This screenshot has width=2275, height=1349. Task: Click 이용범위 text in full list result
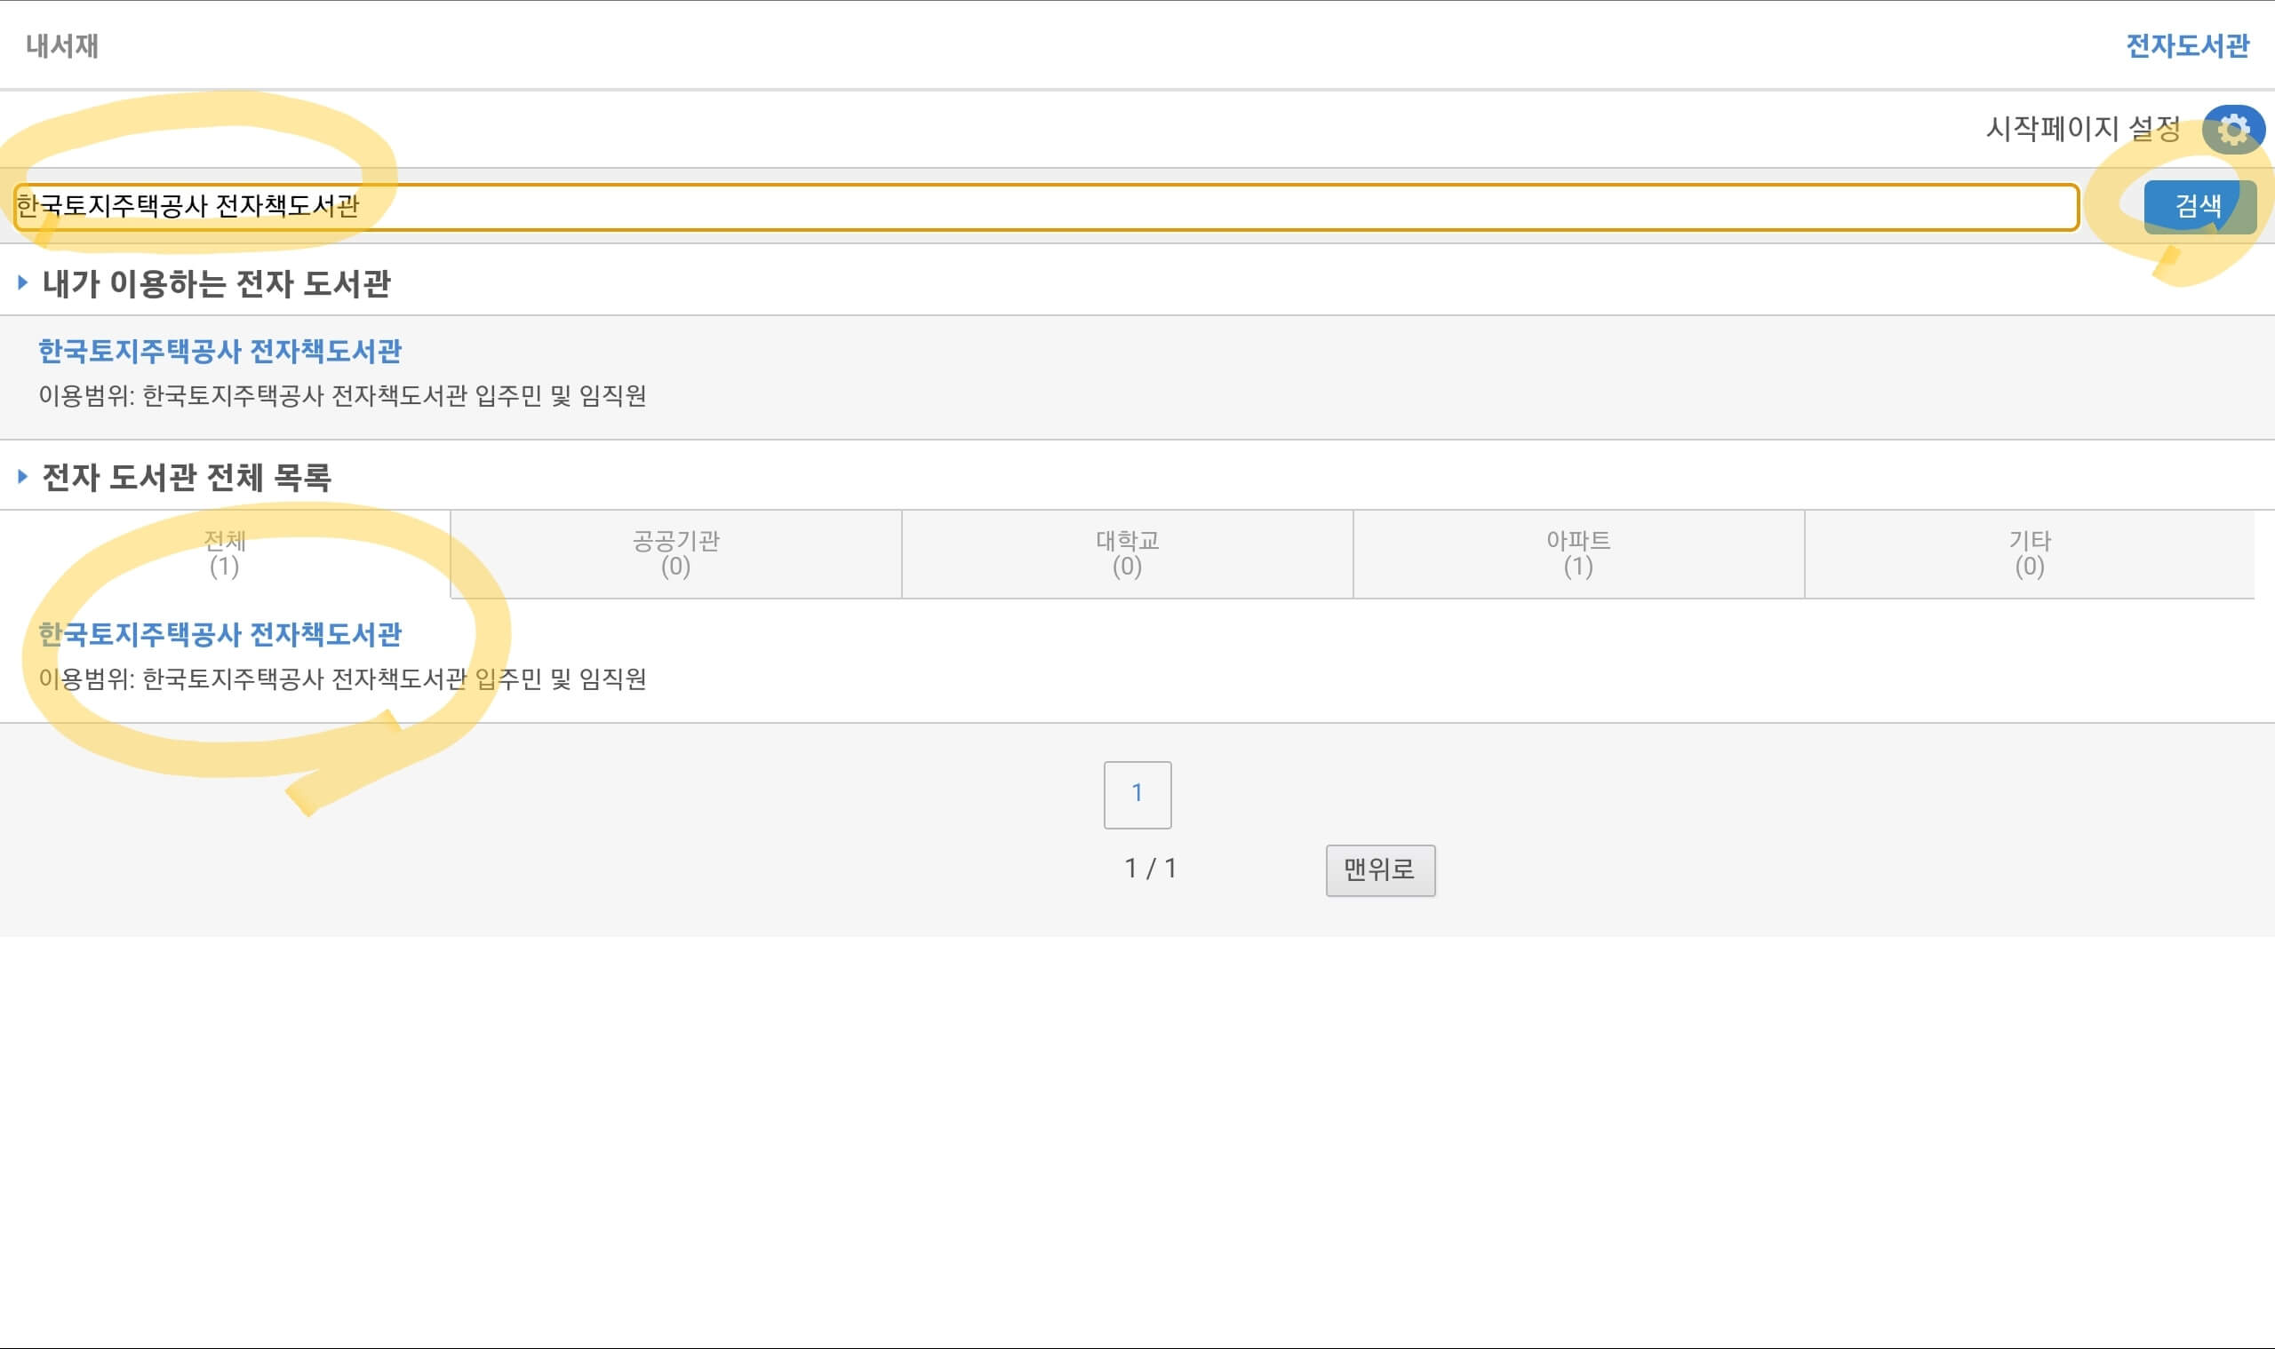342,679
